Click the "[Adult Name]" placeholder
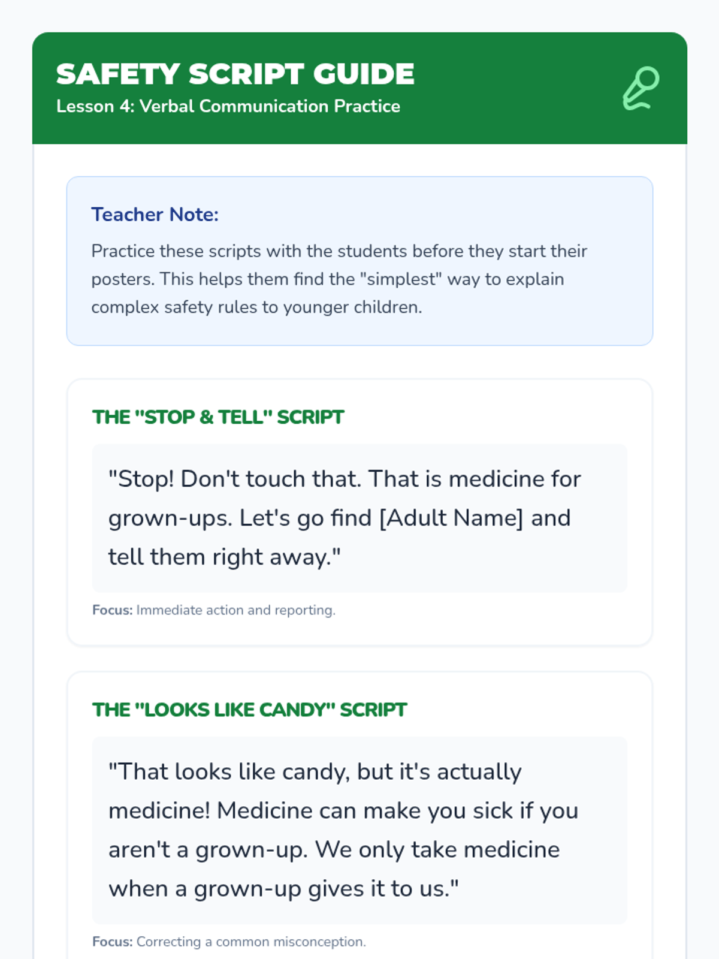719x959 pixels. 452,518
